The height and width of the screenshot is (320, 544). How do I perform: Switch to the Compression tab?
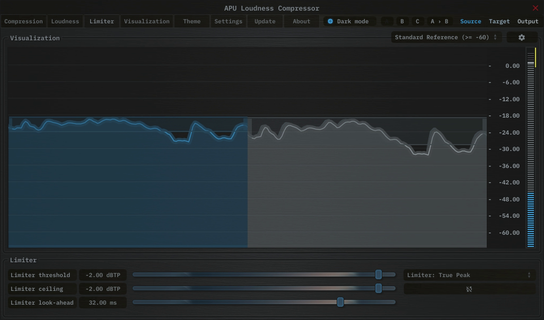click(x=23, y=21)
